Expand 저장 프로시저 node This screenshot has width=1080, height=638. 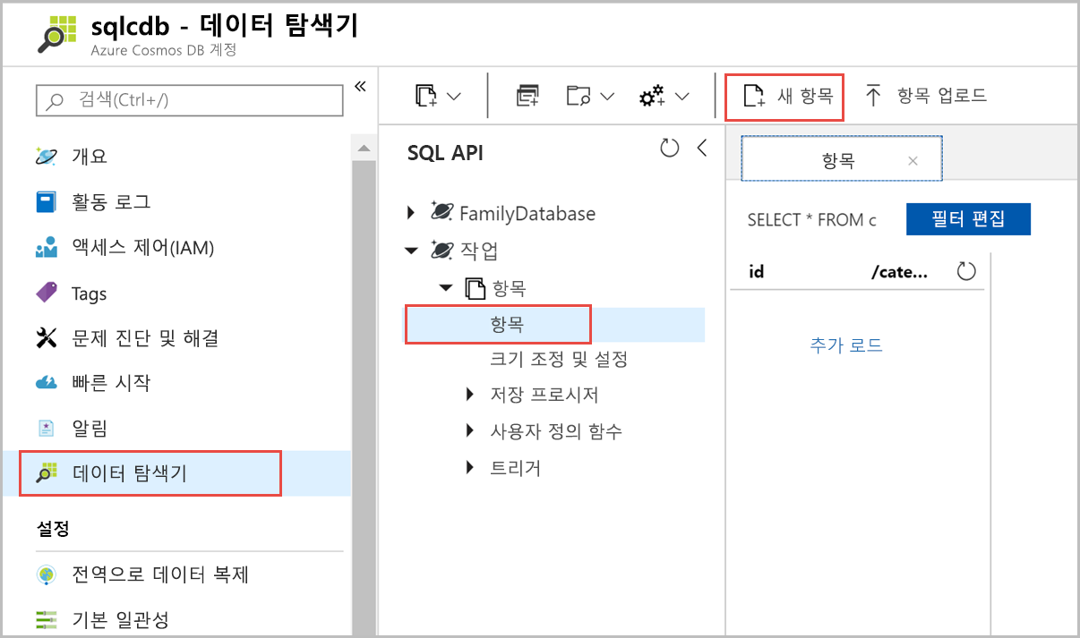470,395
